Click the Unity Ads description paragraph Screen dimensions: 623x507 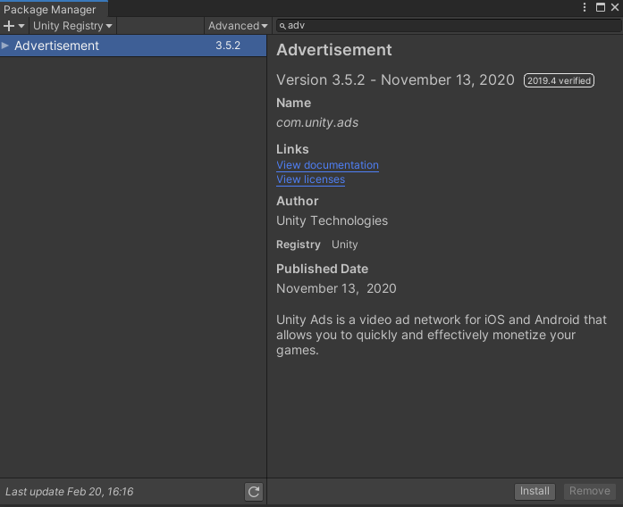pyautogui.click(x=442, y=335)
